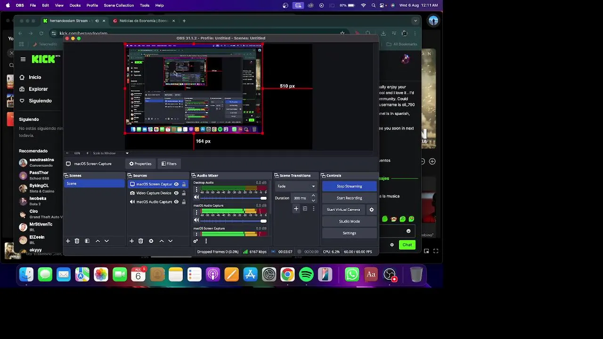Add a new scene with the plus icon
The width and height of the screenshot is (603, 339).
tap(68, 241)
